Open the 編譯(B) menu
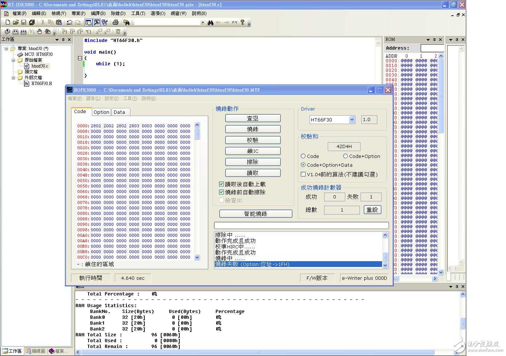Viewport: 506px width, 356px height. [x=98, y=13]
